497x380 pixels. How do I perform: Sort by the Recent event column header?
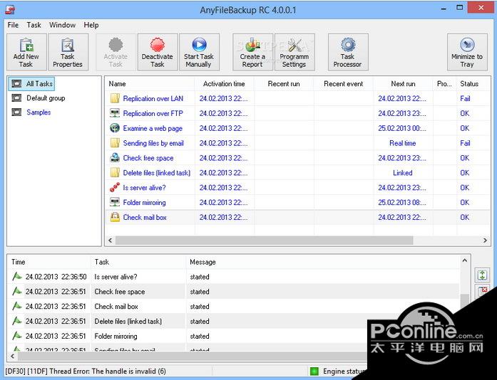tap(344, 84)
